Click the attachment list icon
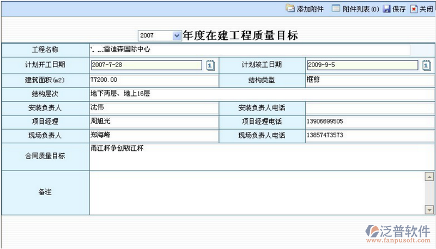436x249 pixels. [336, 9]
